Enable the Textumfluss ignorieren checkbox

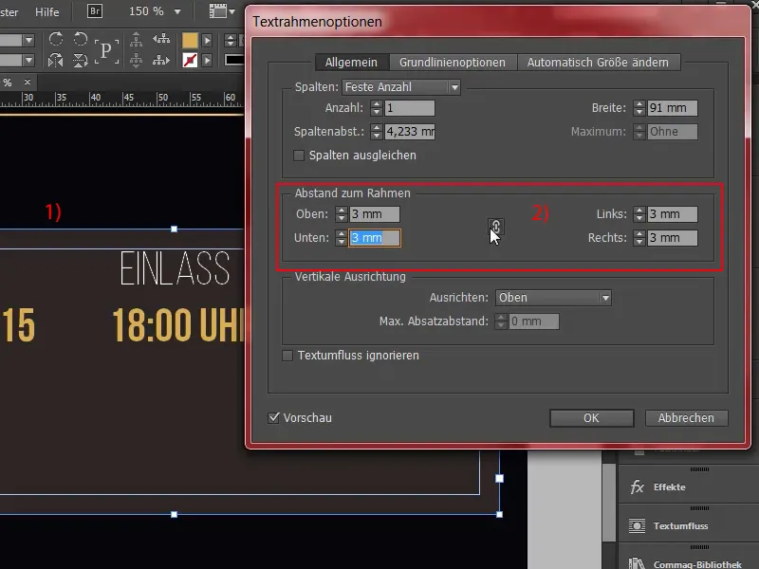(x=287, y=356)
